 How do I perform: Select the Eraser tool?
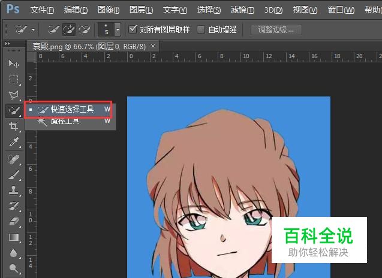14,222
